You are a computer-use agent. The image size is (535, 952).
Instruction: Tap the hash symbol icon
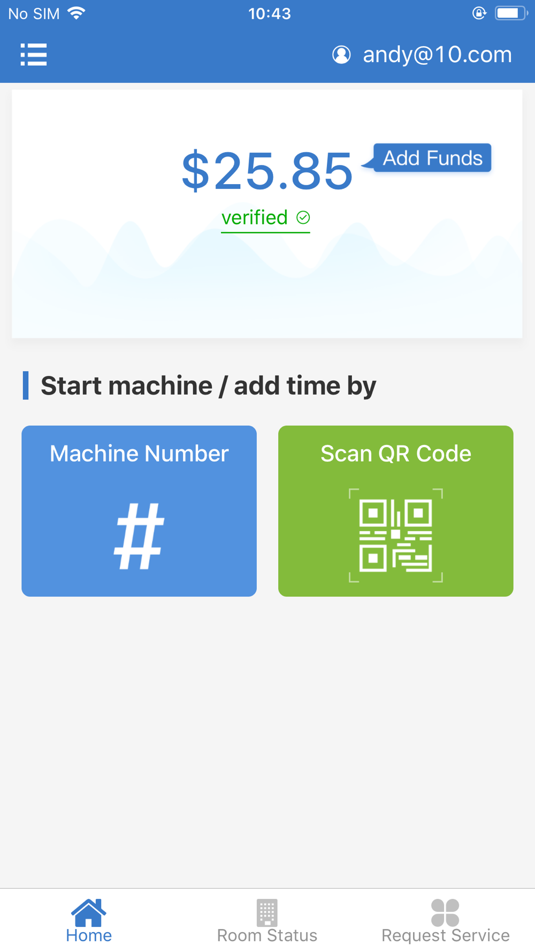[139, 536]
